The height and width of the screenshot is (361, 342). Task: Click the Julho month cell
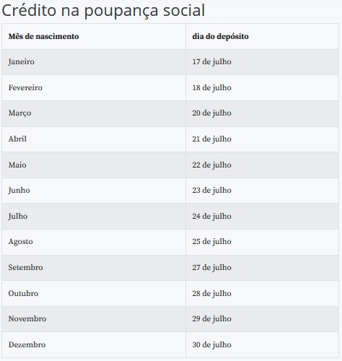click(x=94, y=216)
